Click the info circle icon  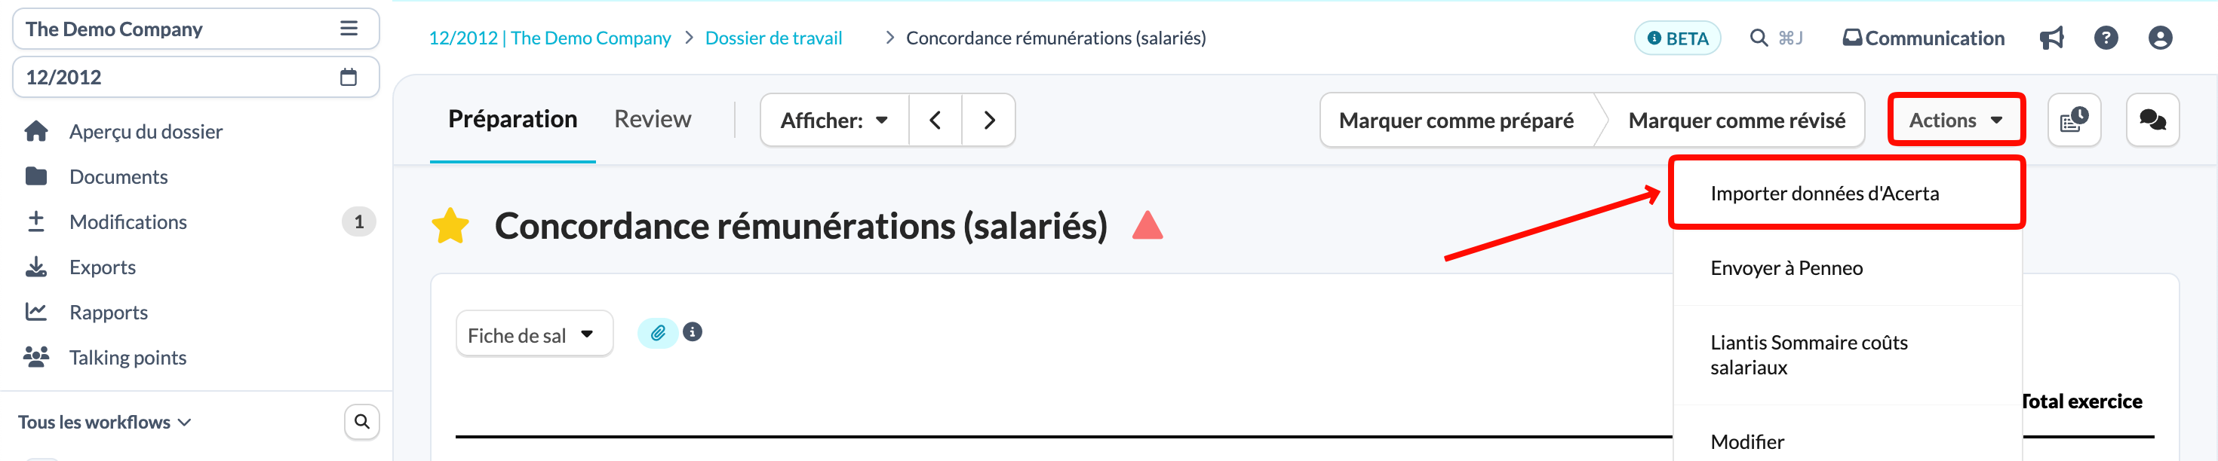click(693, 332)
